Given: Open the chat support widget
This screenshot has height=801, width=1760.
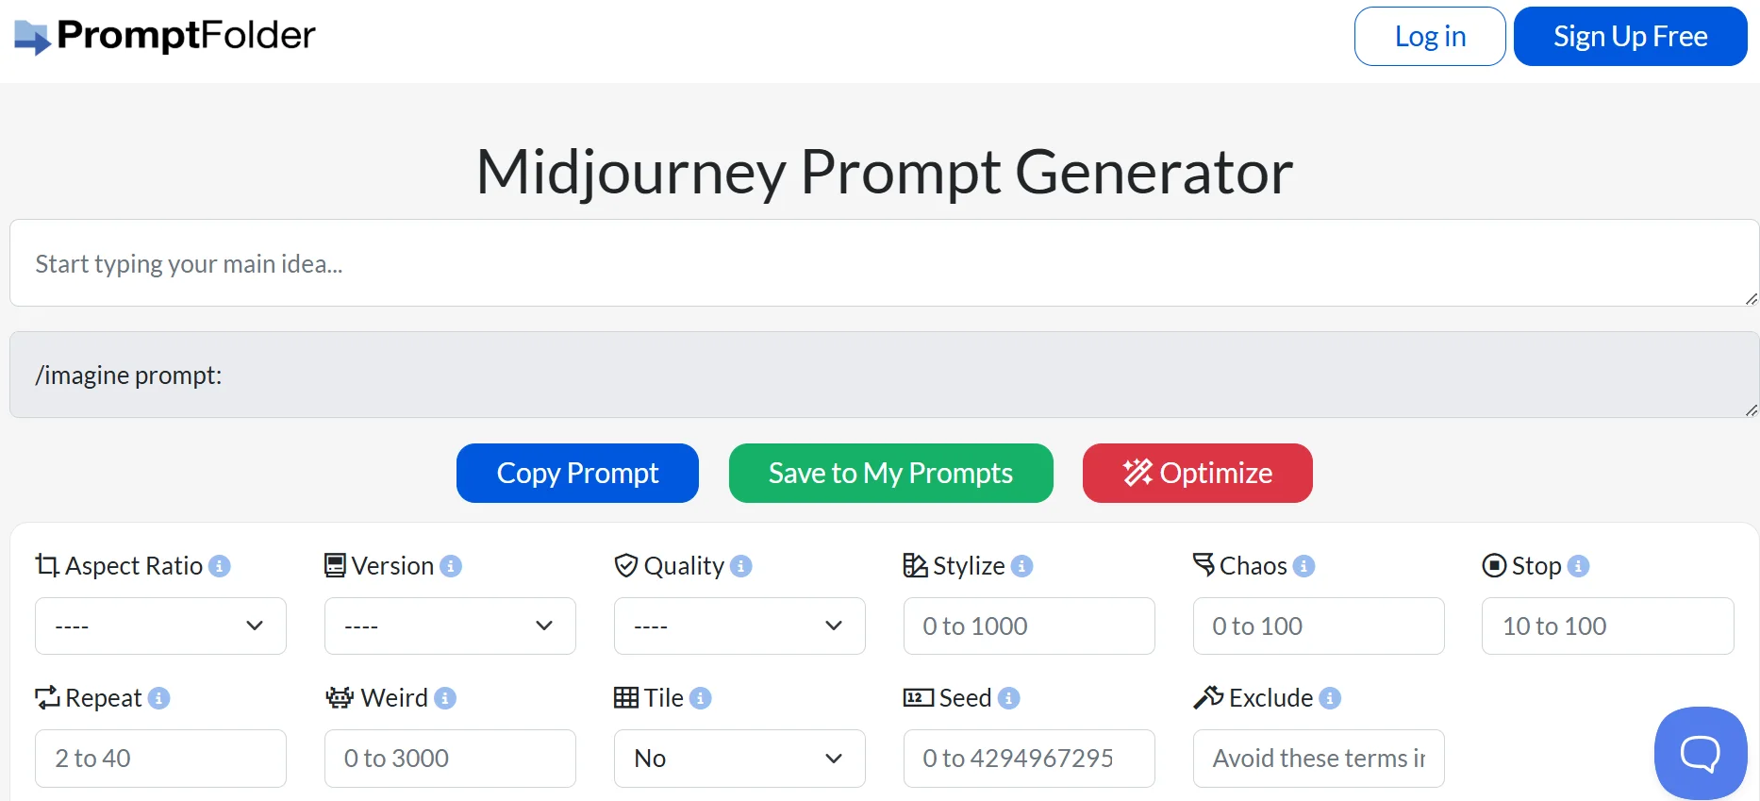Looking at the screenshot, I should pos(1701,752).
